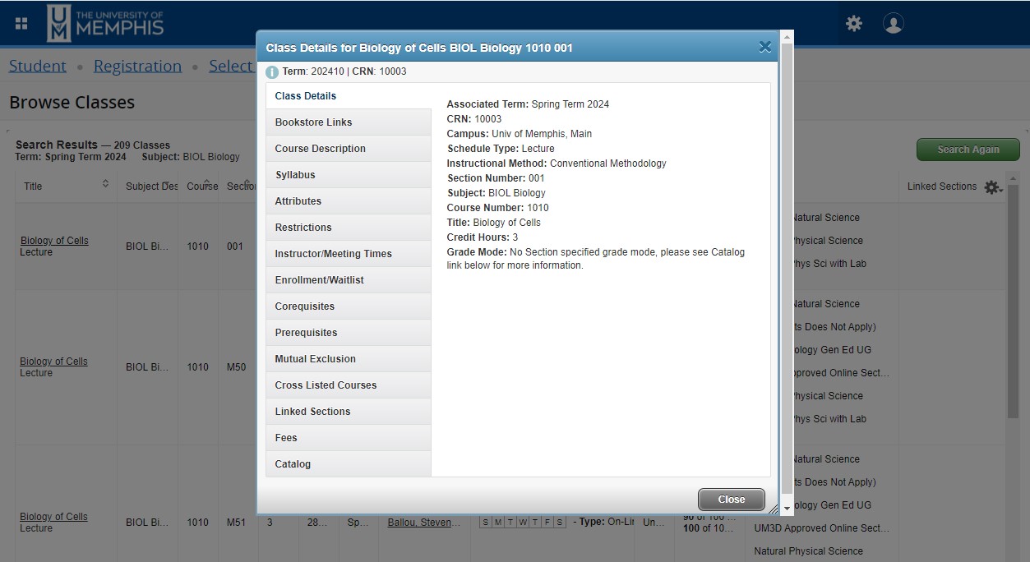Click the Registration breadcrumb link

point(137,65)
